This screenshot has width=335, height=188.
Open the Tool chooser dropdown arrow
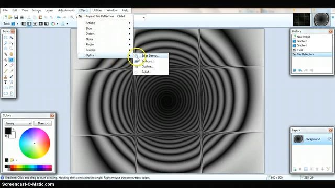(x=17, y=23)
